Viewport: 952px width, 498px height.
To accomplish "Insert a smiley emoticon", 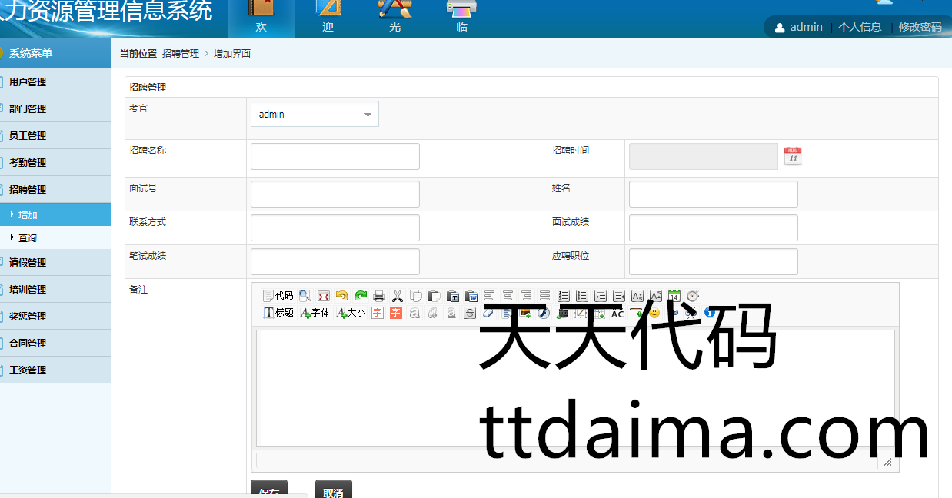I will pyautogui.click(x=654, y=313).
